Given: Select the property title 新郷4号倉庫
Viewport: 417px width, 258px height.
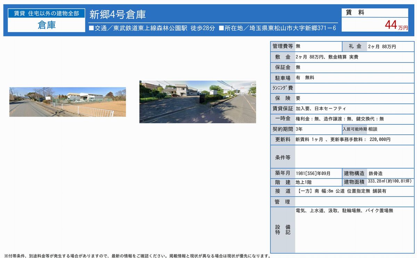Looking at the screenshot, I should [x=117, y=15].
